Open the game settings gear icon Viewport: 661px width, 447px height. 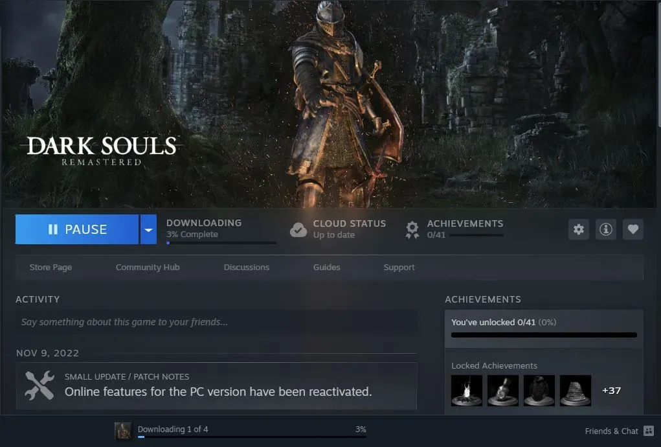578,229
